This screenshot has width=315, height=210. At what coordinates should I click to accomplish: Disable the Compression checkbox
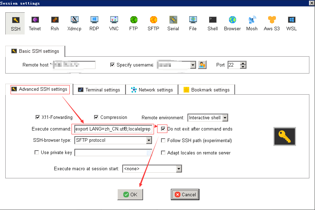click(x=96, y=117)
